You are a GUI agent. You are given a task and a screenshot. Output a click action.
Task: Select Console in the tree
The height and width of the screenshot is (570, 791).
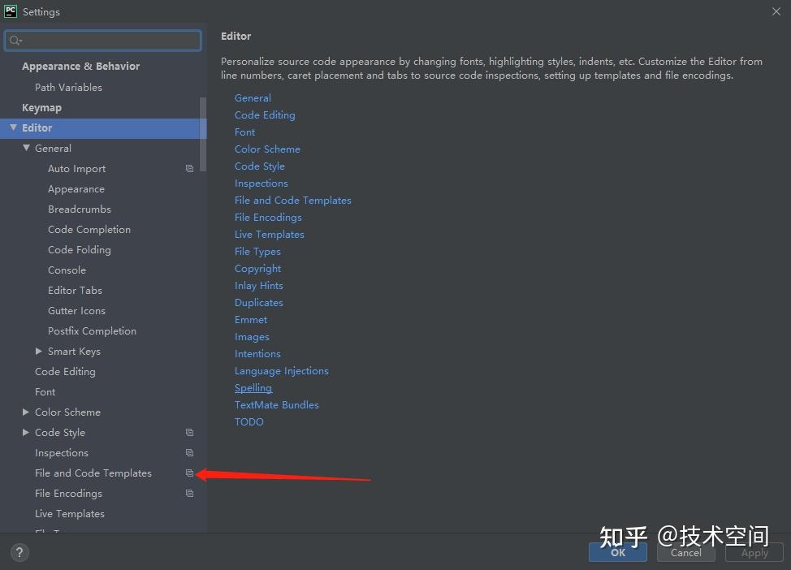[x=67, y=270]
